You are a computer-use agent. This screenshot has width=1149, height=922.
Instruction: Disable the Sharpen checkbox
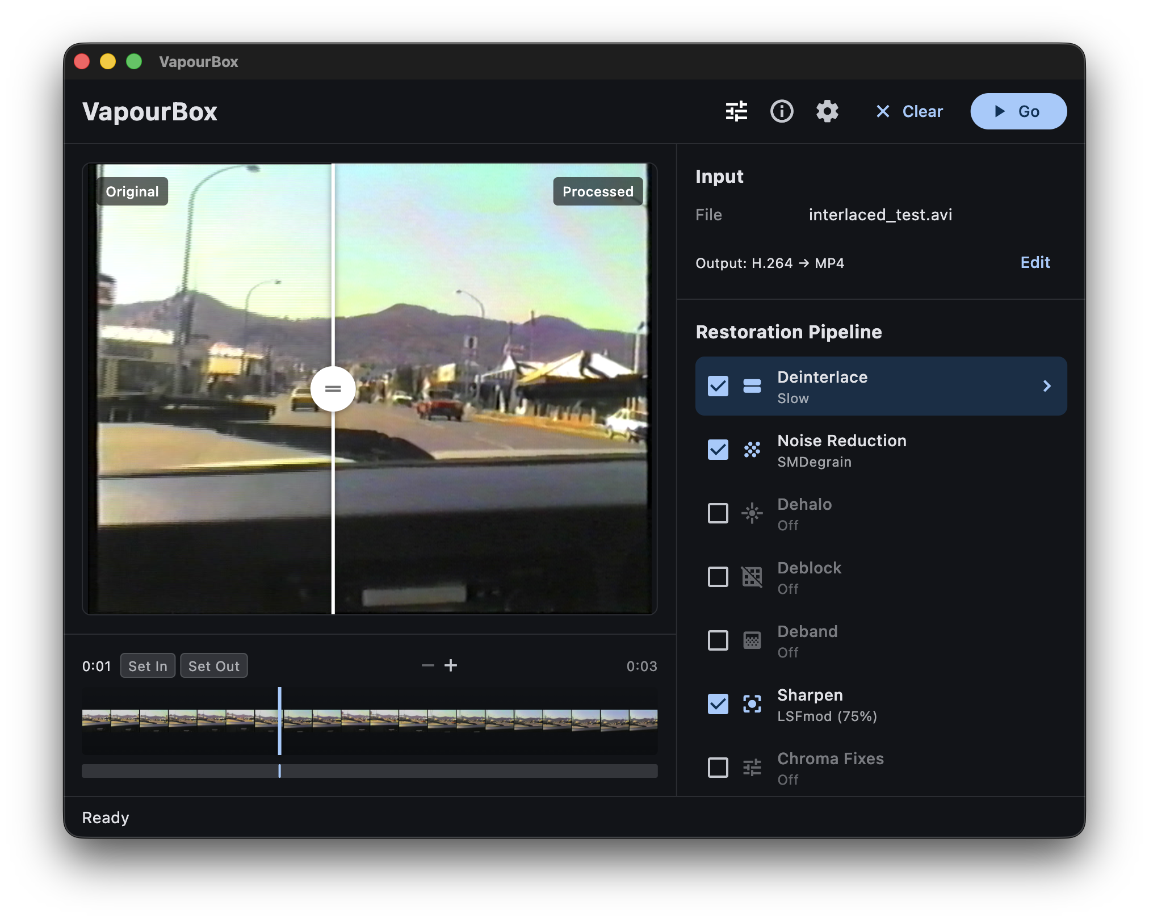tap(718, 704)
